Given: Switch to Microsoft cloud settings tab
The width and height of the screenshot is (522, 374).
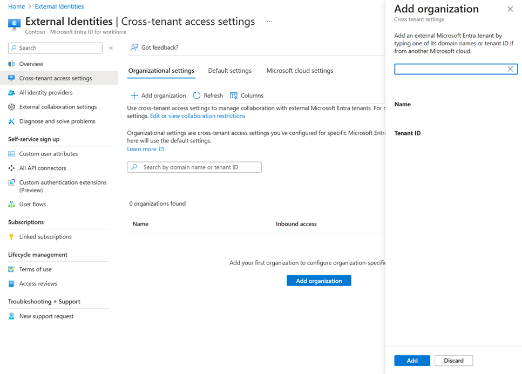Looking at the screenshot, I should pos(300,71).
